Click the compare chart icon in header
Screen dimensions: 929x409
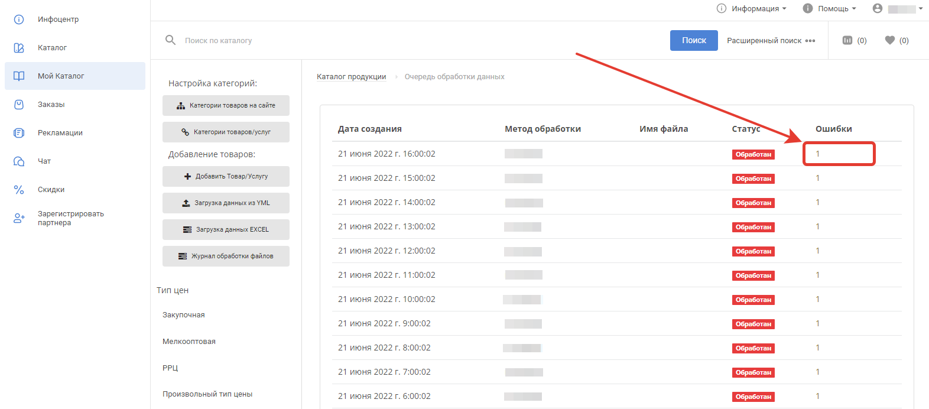tap(847, 40)
